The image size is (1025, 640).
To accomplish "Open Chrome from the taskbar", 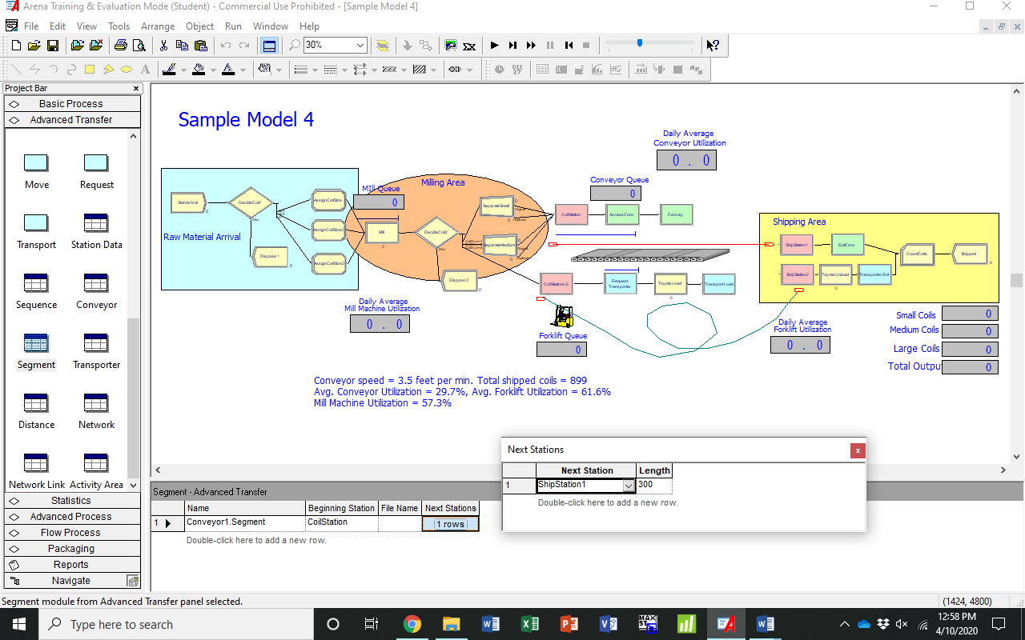I will tap(412, 624).
